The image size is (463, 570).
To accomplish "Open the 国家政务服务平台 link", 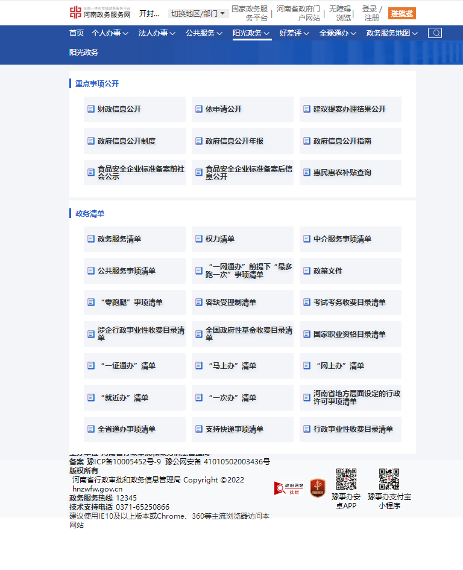I will [x=249, y=13].
